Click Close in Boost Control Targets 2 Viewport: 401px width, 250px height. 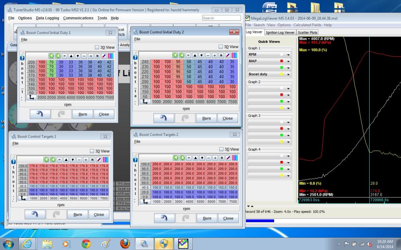(x=228, y=218)
